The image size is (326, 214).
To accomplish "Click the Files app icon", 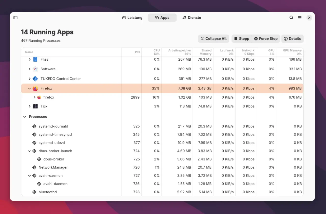I will (35, 59).
